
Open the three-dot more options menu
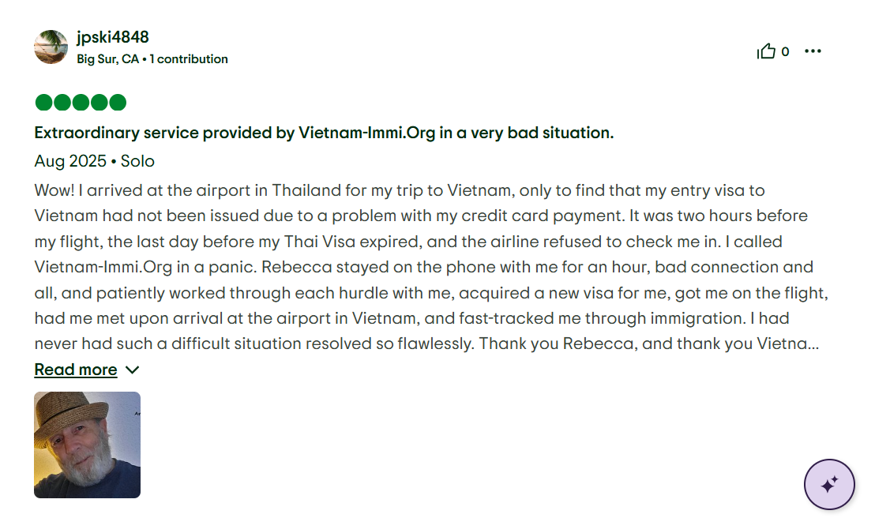813,52
